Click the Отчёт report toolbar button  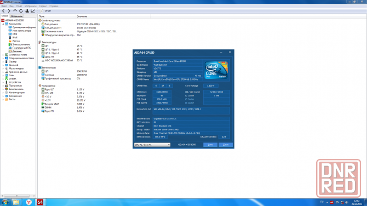tap(45, 11)
